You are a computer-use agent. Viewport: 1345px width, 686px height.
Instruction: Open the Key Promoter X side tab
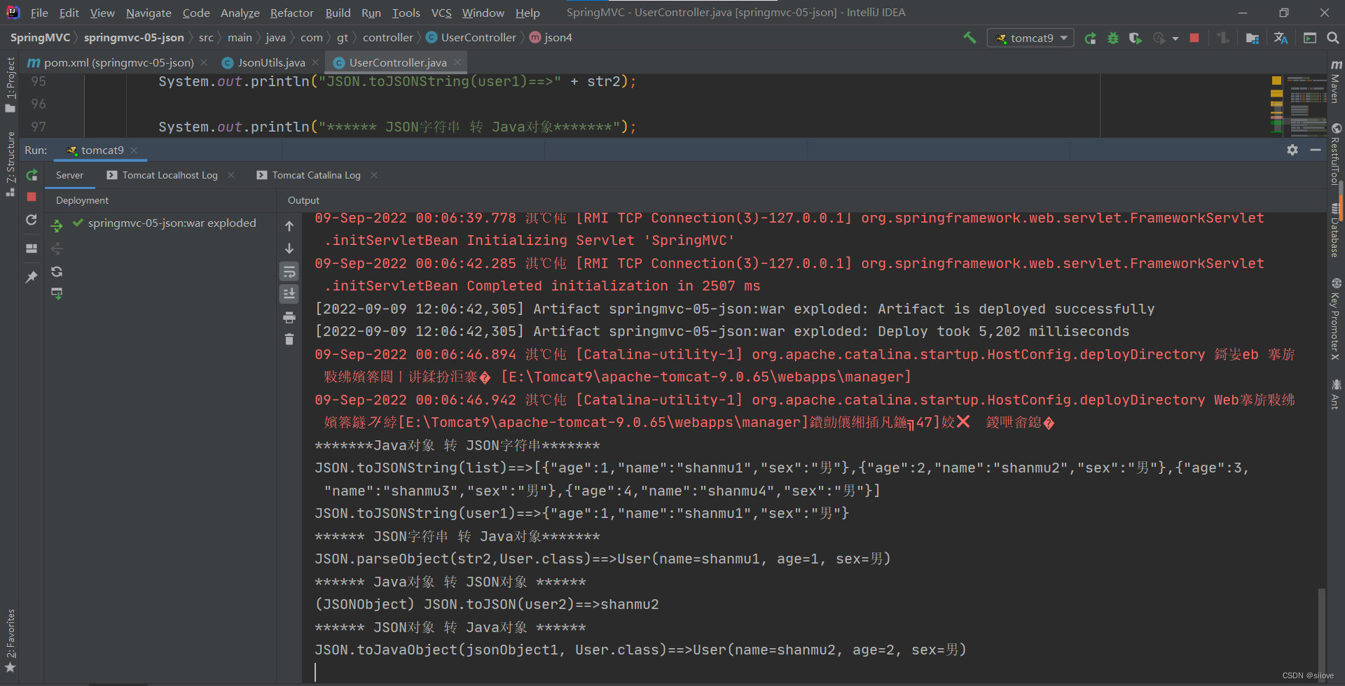pyautogui.click(x=1336, y=318)
